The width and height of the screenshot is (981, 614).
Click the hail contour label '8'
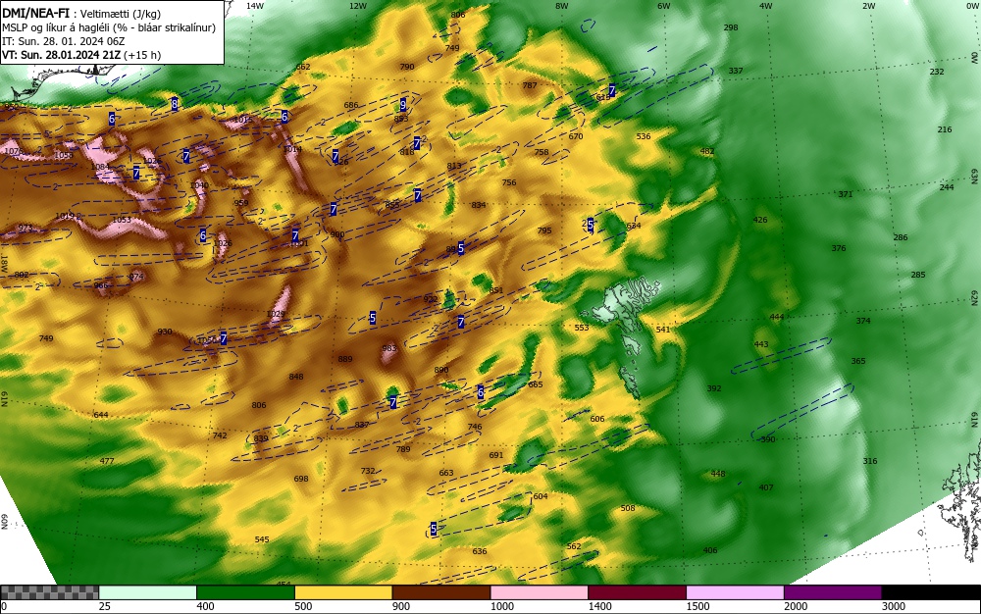(x=175, y=104)
